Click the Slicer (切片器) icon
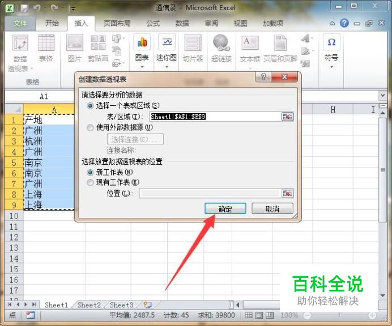The image size is (392, 326). pos(193,48)
